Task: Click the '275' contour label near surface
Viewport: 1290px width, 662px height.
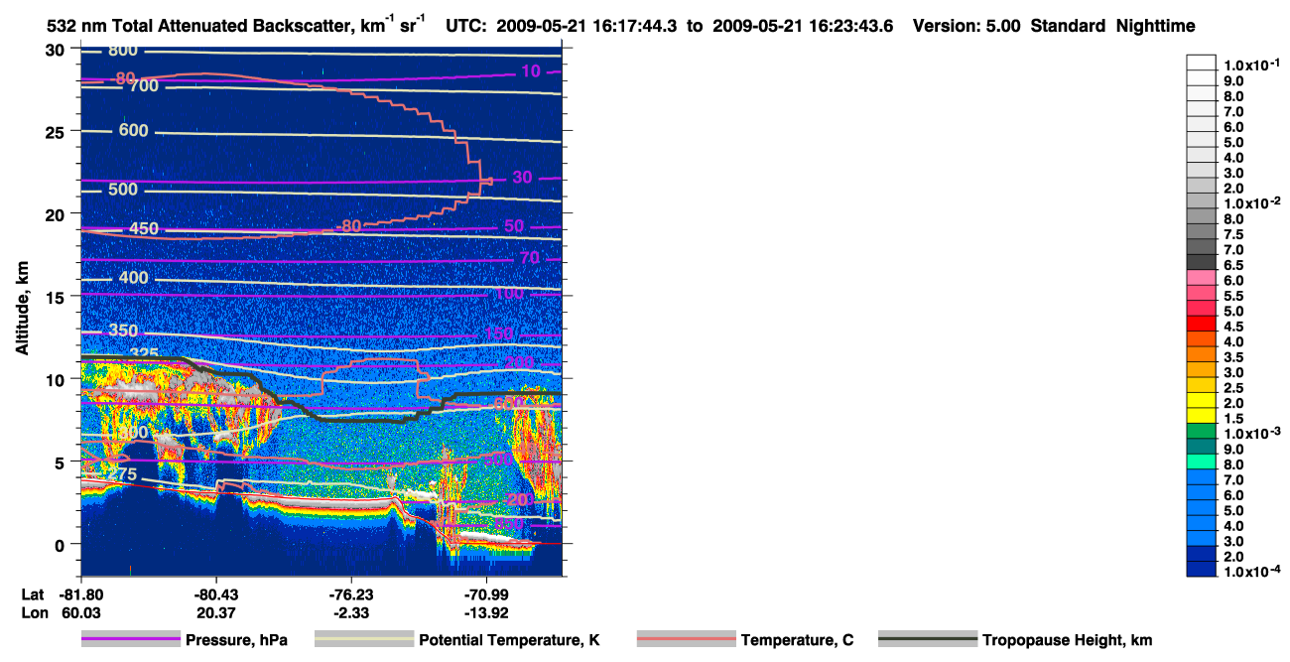Action: [120, 475]
